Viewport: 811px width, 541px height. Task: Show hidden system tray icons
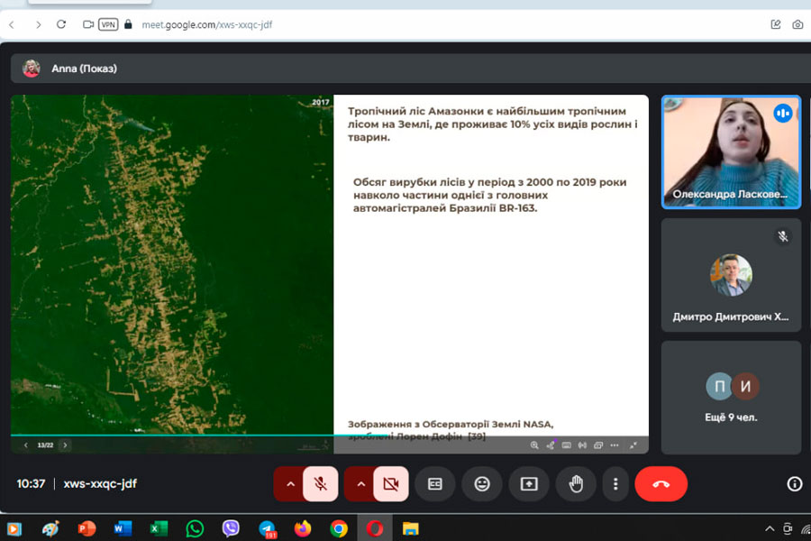pyautogui.click(x=770, y=528)
